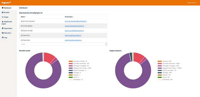Image resolution: width=200 pixels, height=97 pixels.
Task: Open Organisaties section
Action: 8,28
